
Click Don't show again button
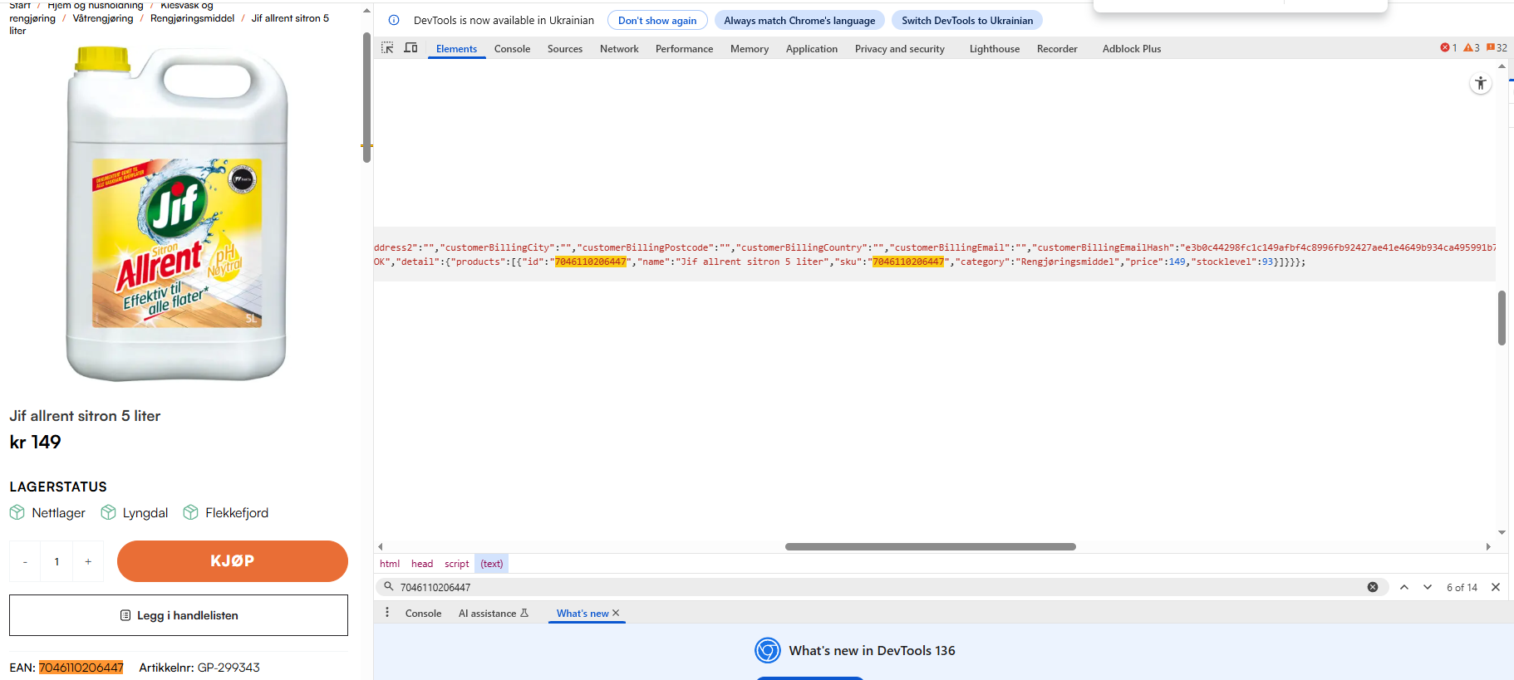pos(657,20)
